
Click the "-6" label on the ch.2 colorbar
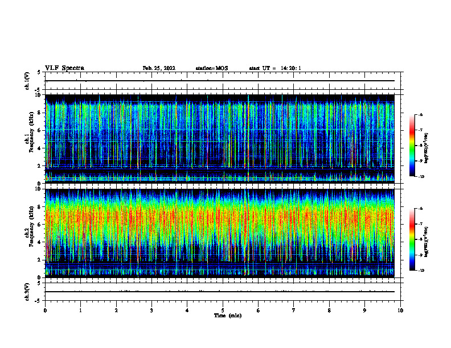tap(420, 209)
